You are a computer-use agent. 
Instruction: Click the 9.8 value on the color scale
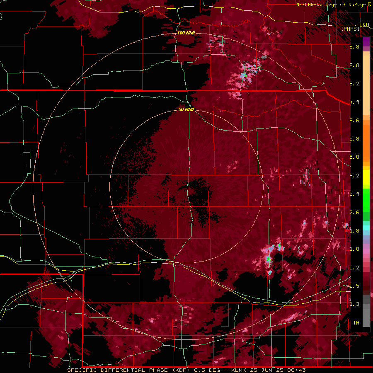(354, 46)
